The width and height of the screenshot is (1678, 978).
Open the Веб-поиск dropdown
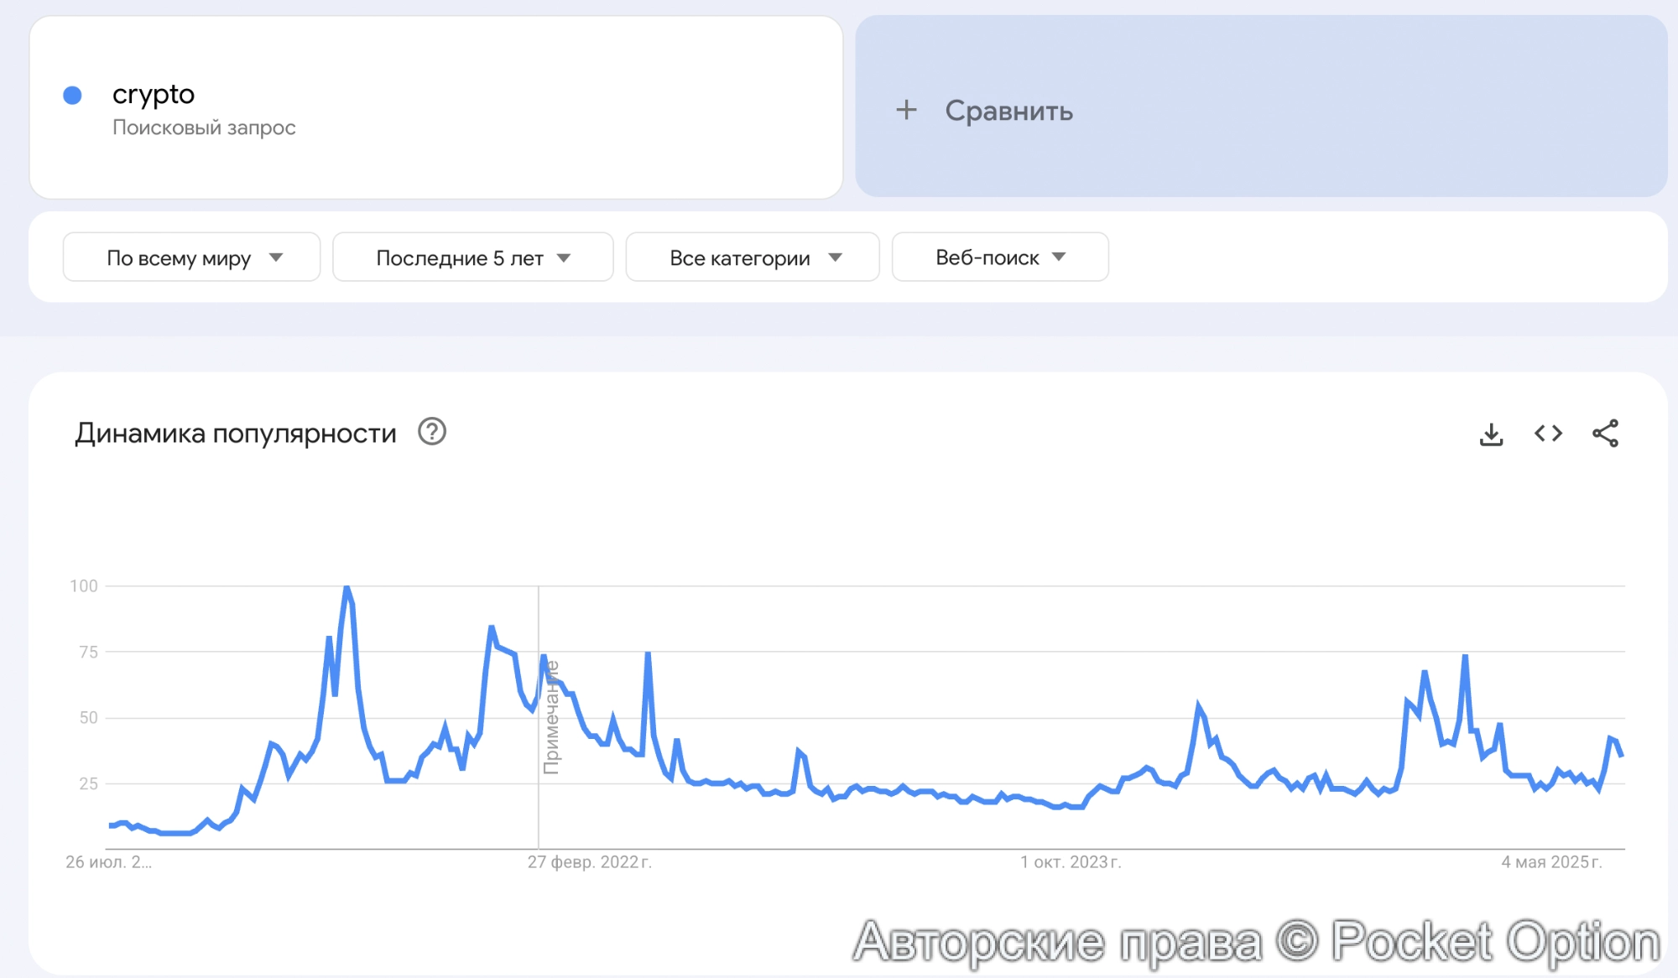click(999, 258)
